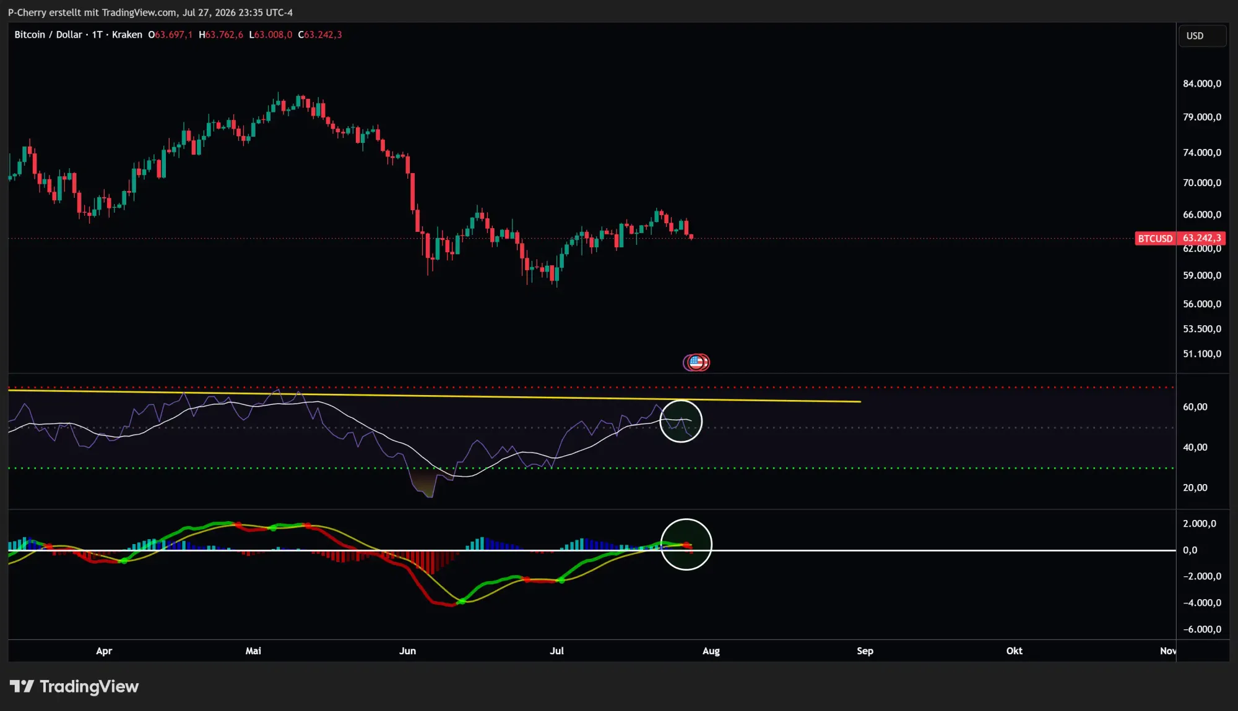Click the 84.000,0 price axis label
This screenshot has width=1238, height=711.
[1202, 83]
